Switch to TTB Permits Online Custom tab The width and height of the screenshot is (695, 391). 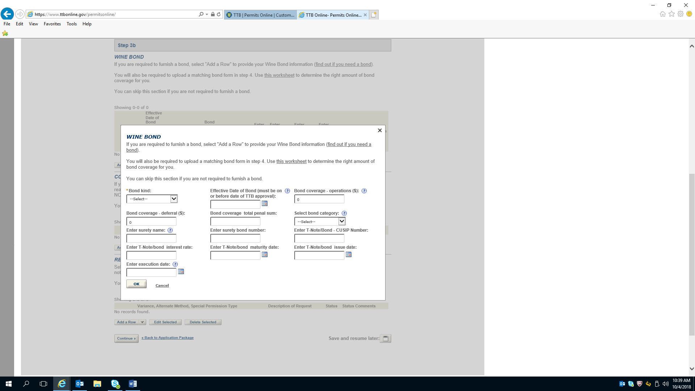261,15
